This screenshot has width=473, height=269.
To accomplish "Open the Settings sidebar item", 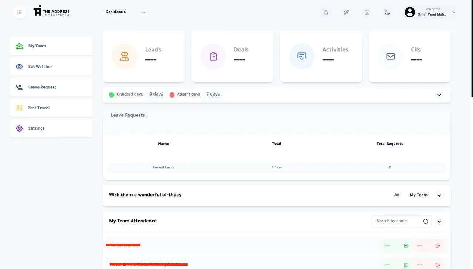I will pos(51,129).
